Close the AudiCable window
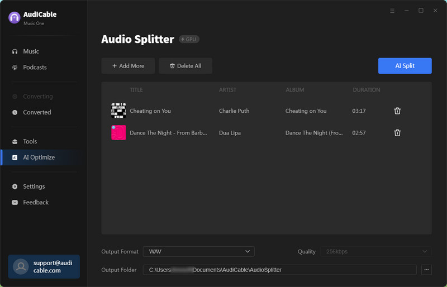The height and width of the screenshot is (287, 447). 435,11
